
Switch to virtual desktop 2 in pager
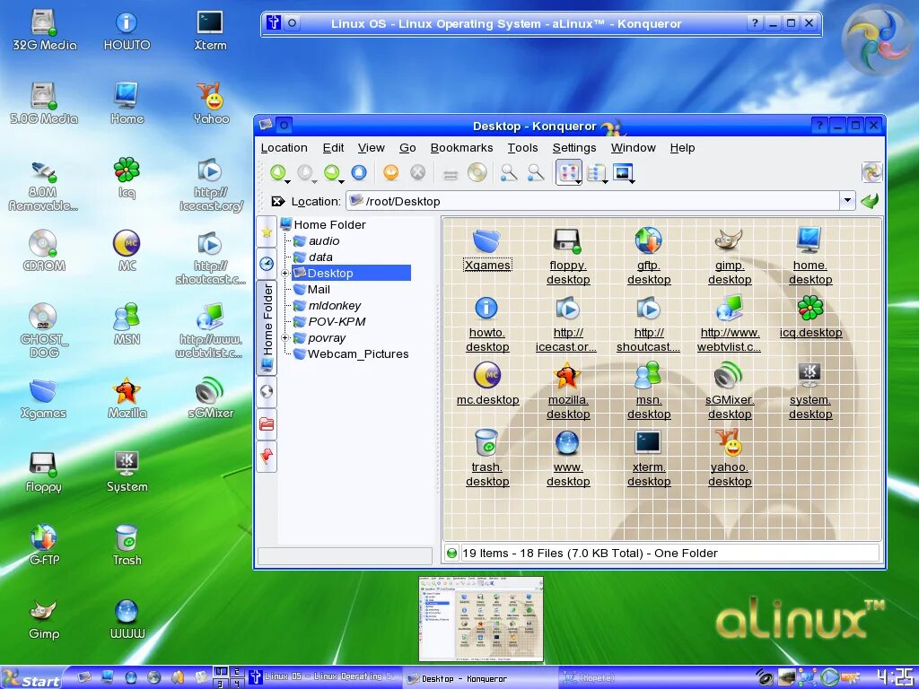pos(237,671)
